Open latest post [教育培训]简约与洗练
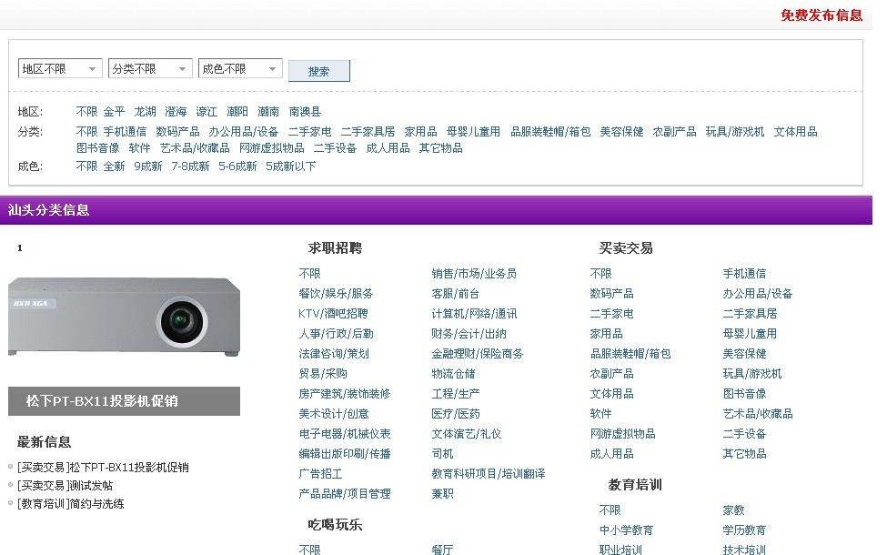This screenshot has width=887, height=555. pyautogui.click(x=70, y=504)
